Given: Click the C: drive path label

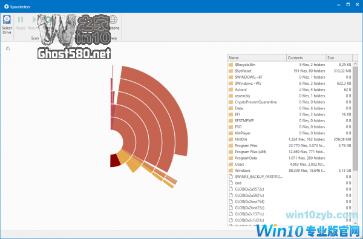Looking at the screenshot, I should click(8, 48).
